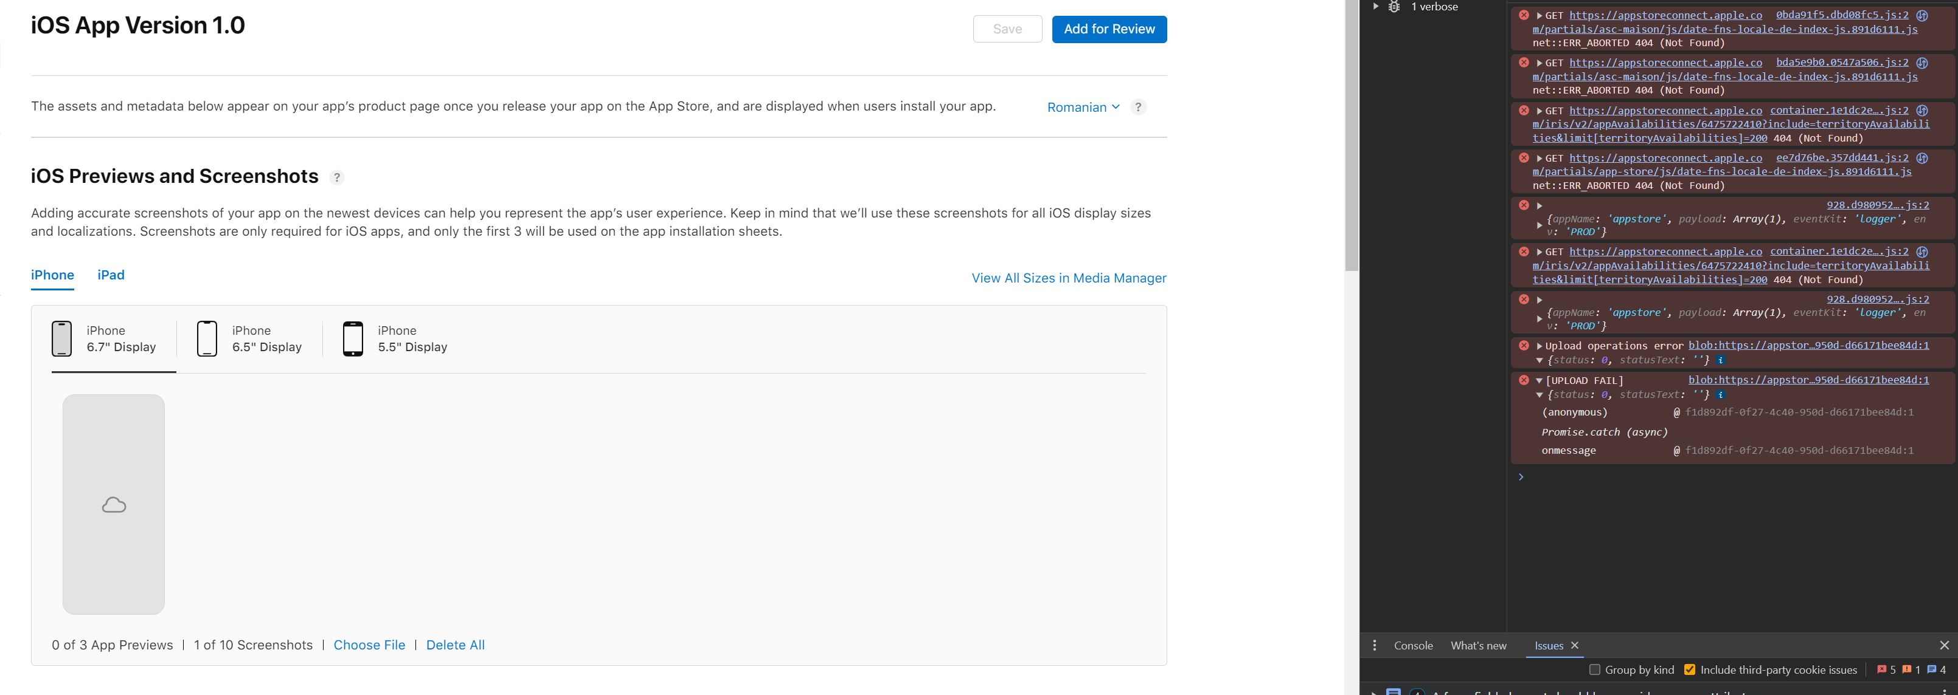
Task: Enable Group by kind checkbox
Action: 1595,670
